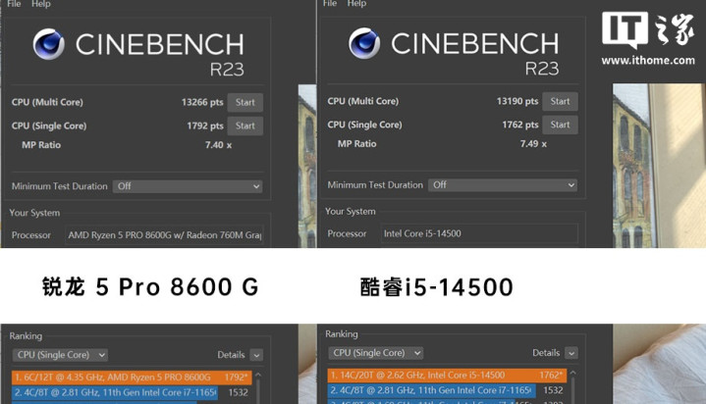706x404 pixels.
Task: Open File menu in right Cinebench window
Action: pyautogui.click(x=330, y=3)
